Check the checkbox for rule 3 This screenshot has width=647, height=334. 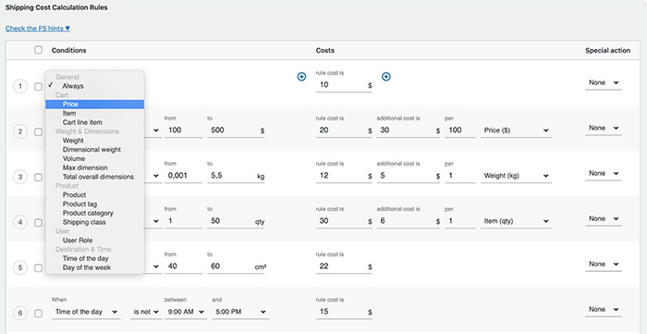coord(39,177)
